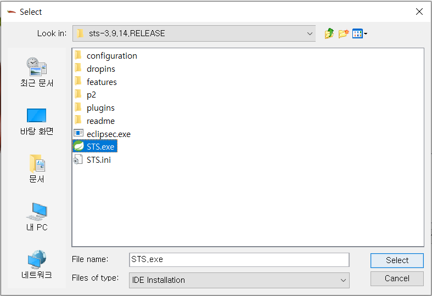The height and width of the screenshot is (296, 432).
Task: Close the Select dialog window
Action: click(x=419, y=12)
